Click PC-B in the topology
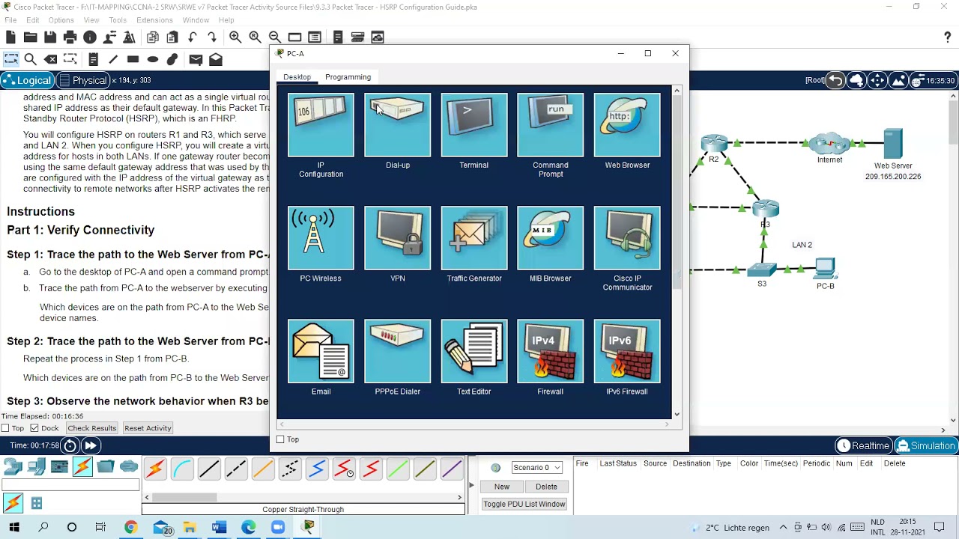The width and height of the screenshot is (959, 539). pyautogui.click(x=826, y=269)
